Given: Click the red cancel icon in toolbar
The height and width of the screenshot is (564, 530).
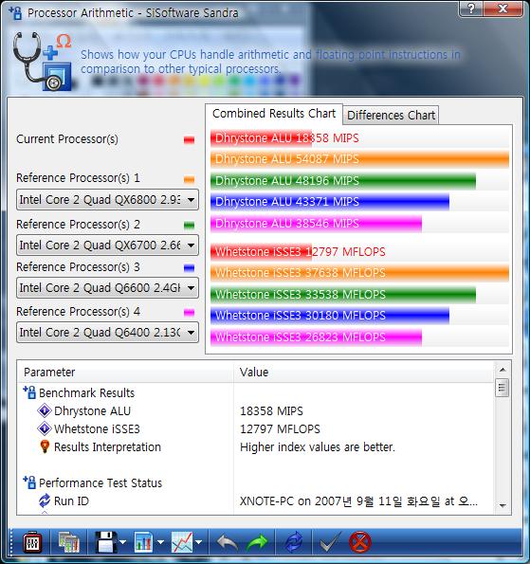Looking at the screenshot, I should [359, 542].
